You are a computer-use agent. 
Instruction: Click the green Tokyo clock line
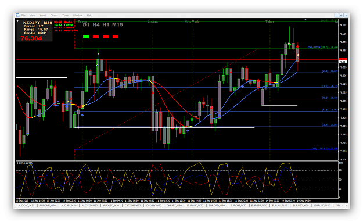pos(63,24)
